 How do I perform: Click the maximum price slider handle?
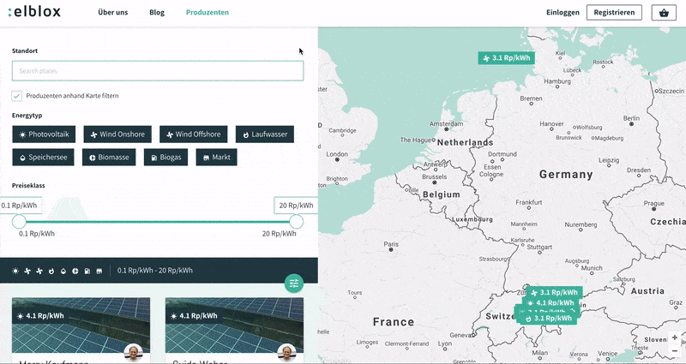coord(296,222)
